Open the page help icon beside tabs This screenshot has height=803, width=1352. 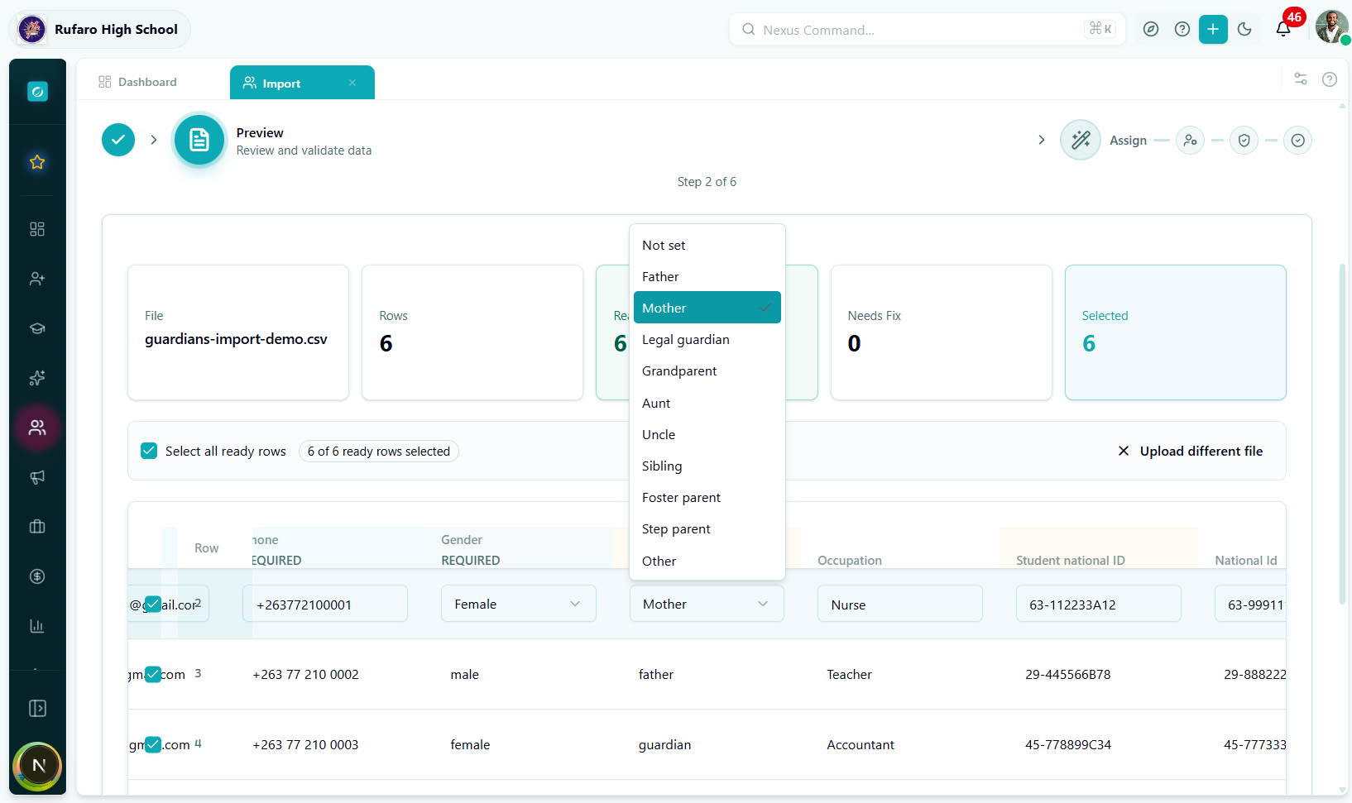pos(1330,79)
